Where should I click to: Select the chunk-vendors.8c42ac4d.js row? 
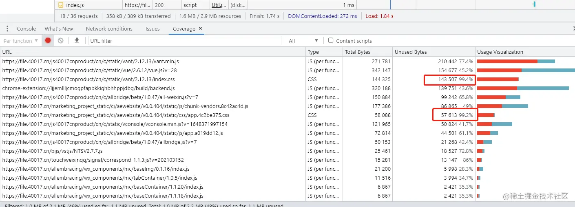coord(287,106)
